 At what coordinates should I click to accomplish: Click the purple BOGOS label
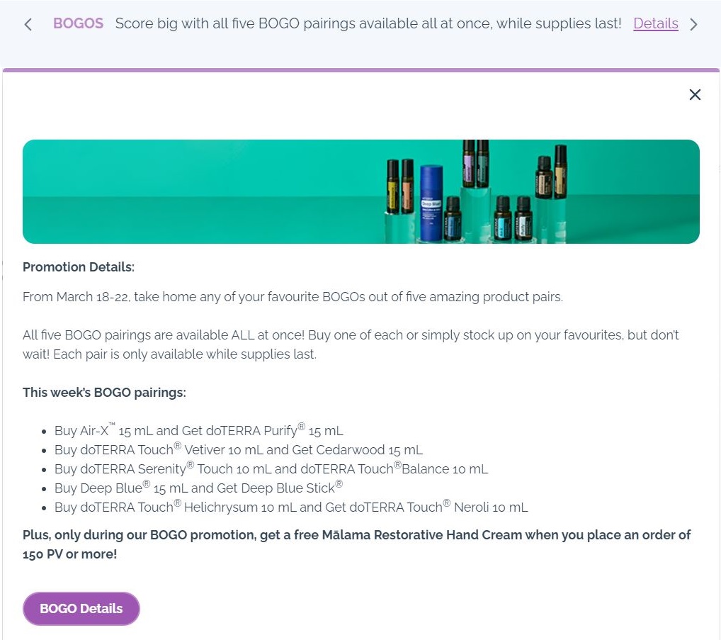click(x=78, y=23)
